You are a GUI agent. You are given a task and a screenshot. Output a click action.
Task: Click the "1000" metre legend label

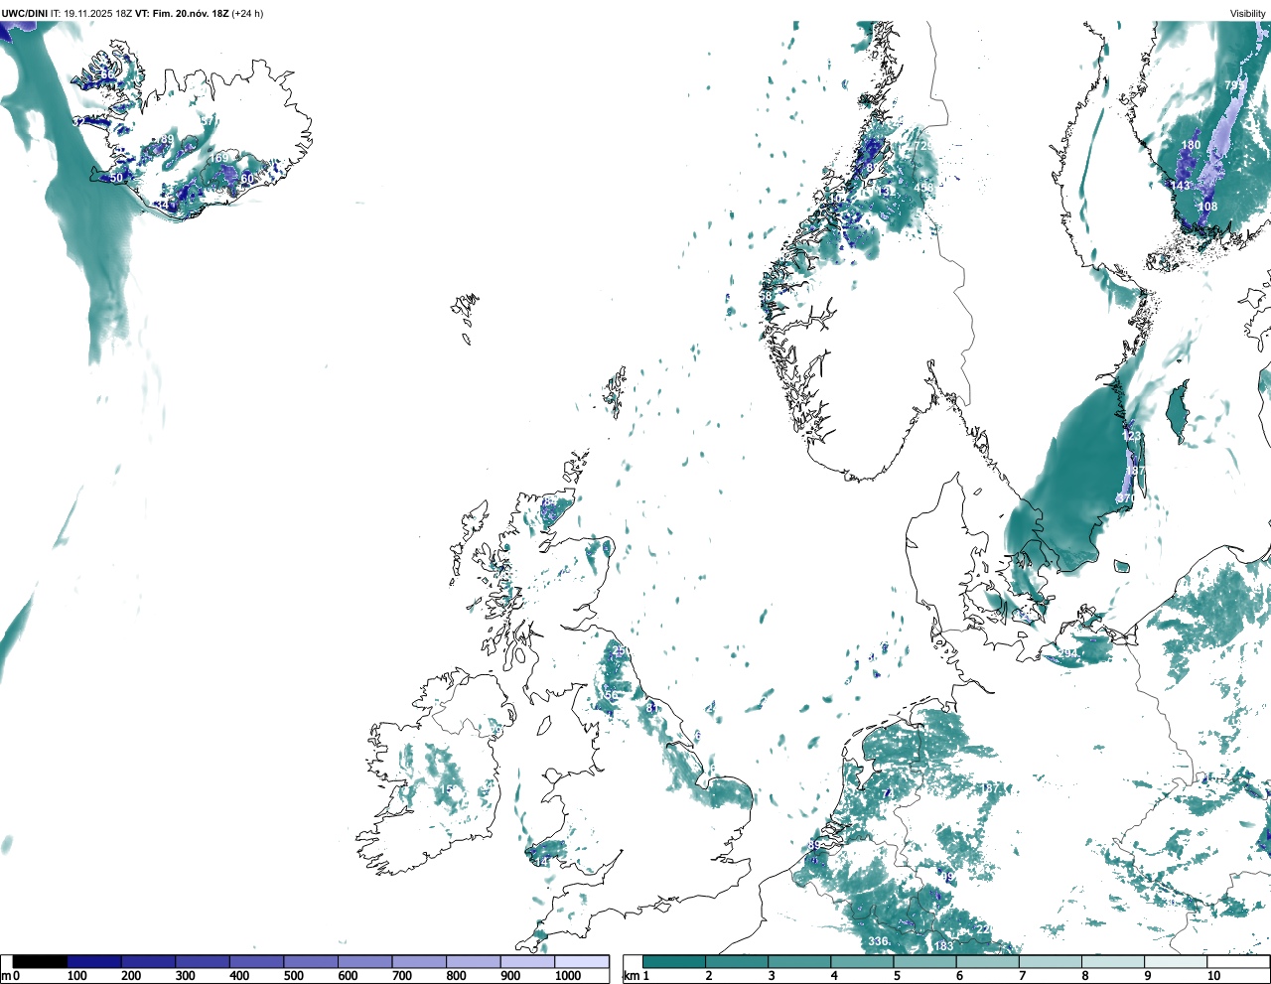coord(568,976)
